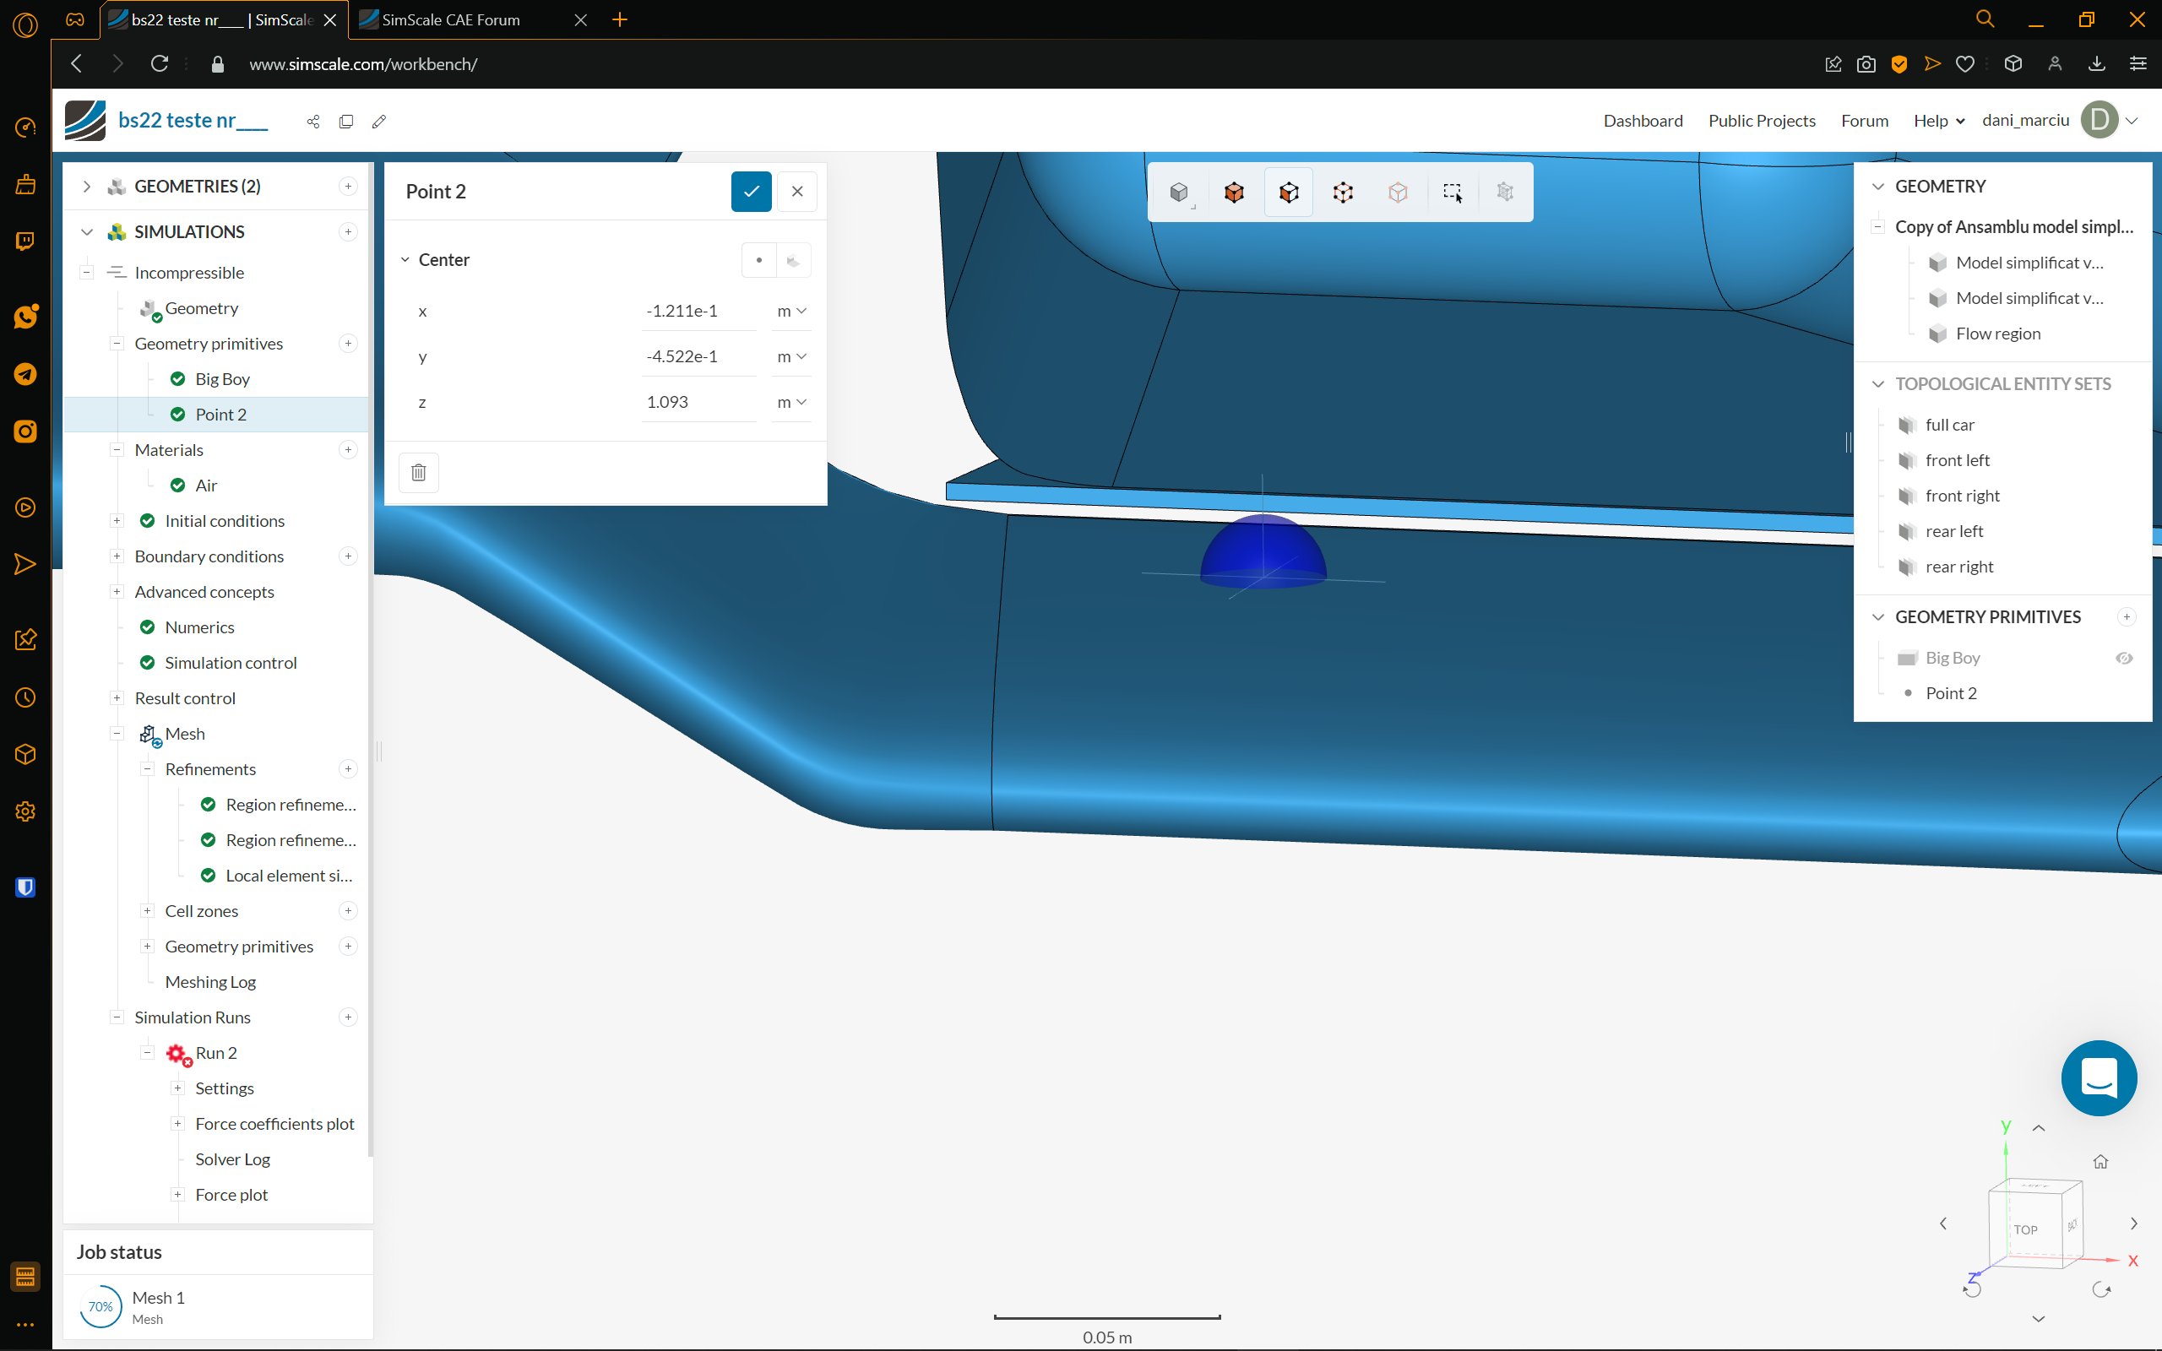Click the Mesh 1 progress circle showing 70%

click(100, 1305)
